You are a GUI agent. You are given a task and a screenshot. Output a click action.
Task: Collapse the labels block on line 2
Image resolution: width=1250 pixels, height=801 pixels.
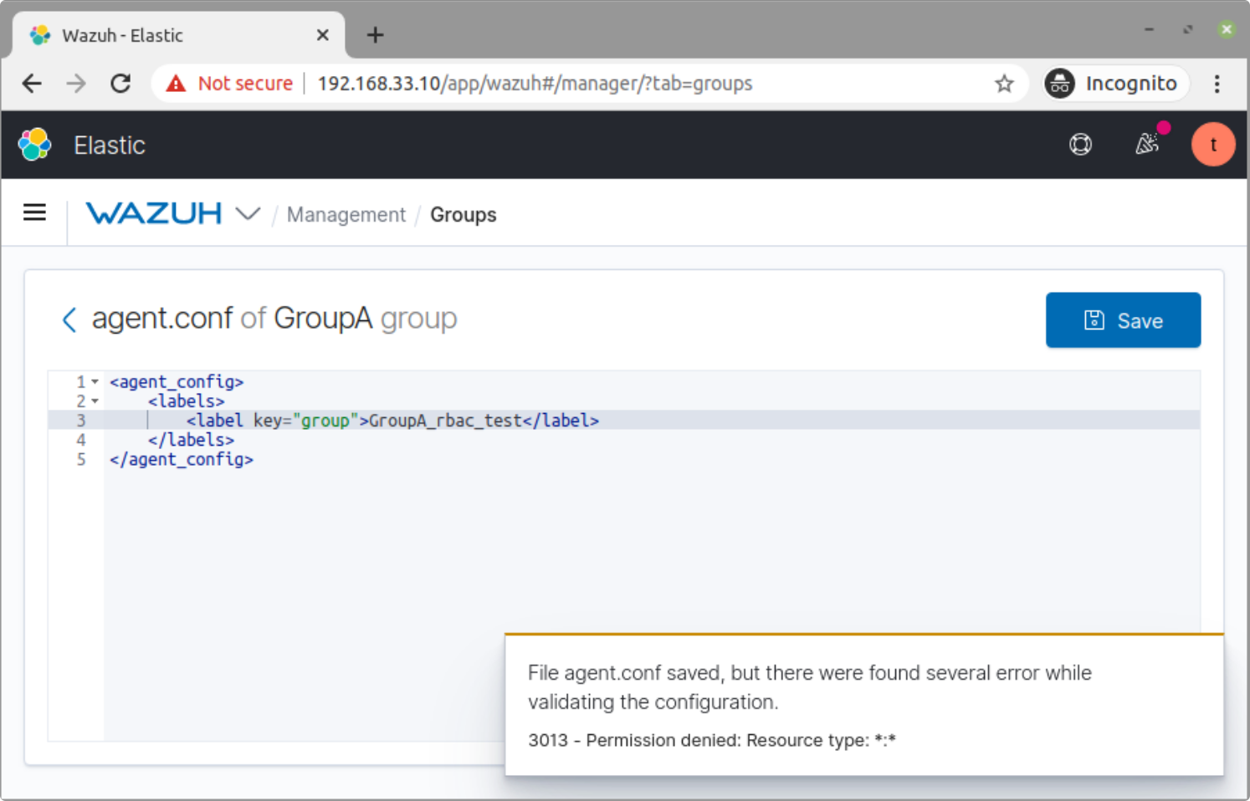click(x=94, y=400)
